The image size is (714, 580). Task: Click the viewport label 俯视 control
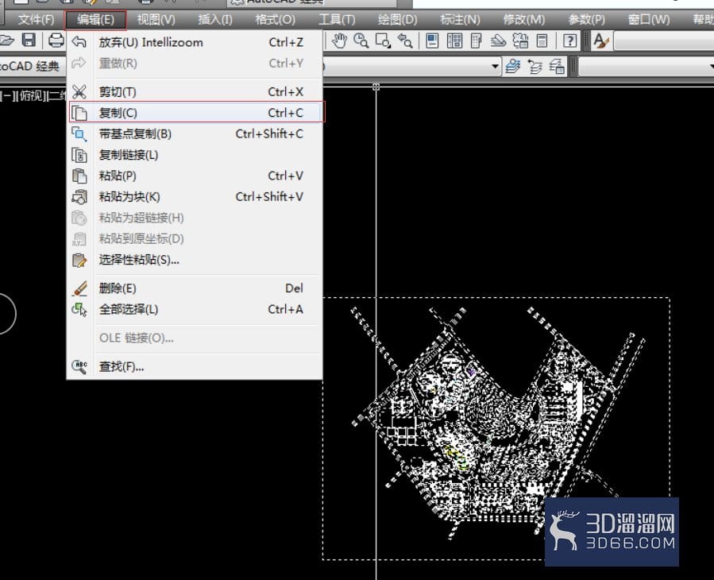coord(32,96)
